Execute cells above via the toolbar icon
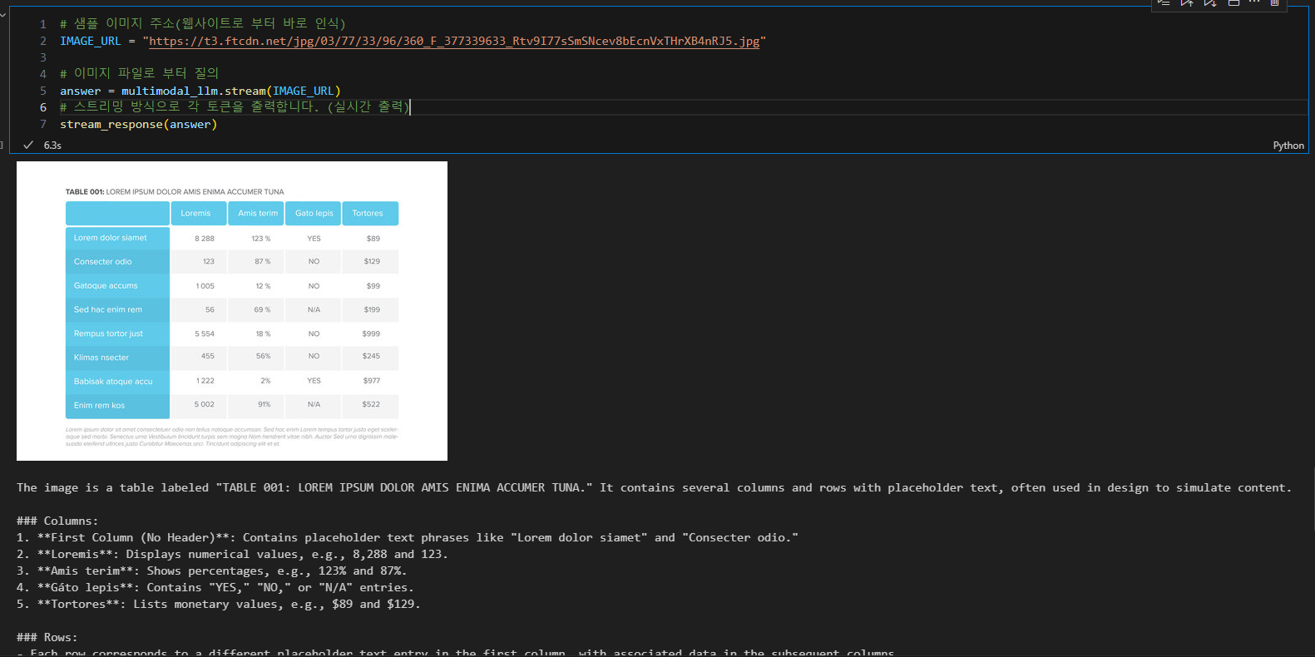The height and width of the screenshot is (657, 1315). (x=1187, y=2)
